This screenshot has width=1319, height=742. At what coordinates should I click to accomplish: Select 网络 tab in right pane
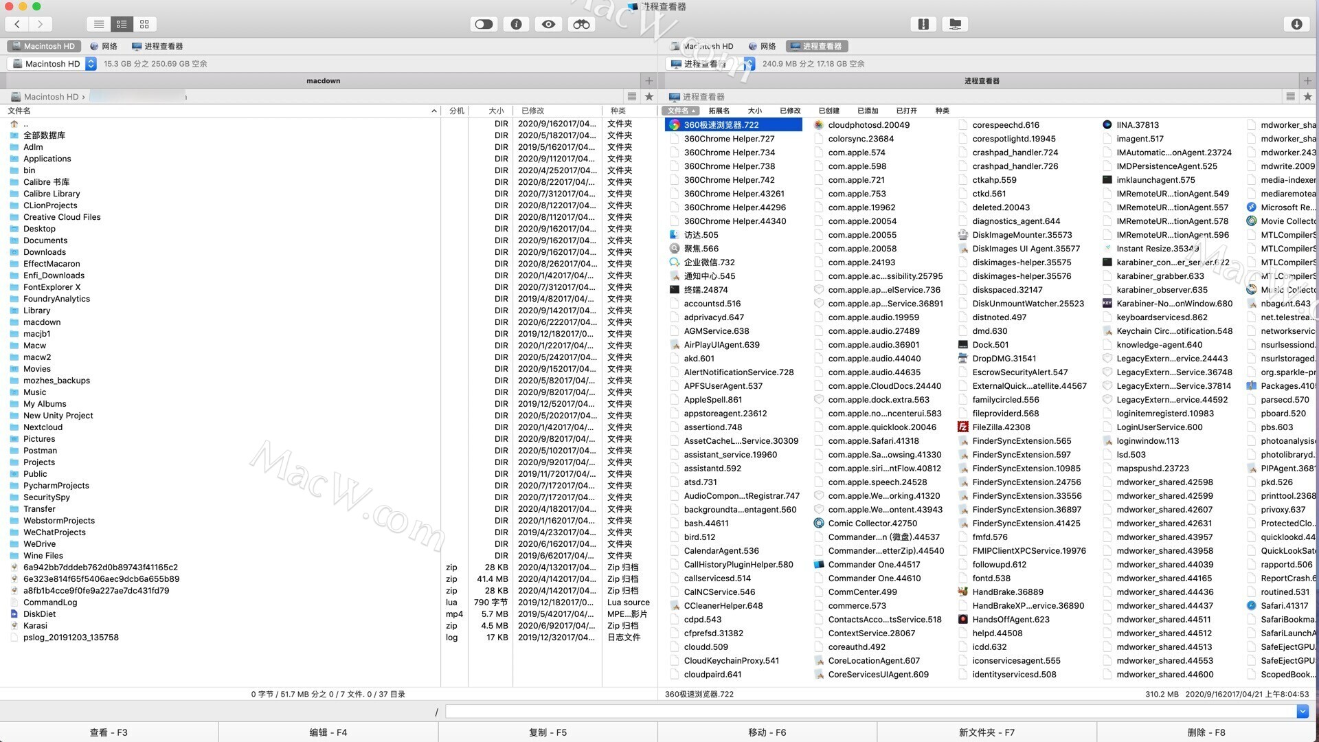tap(762, 46)
